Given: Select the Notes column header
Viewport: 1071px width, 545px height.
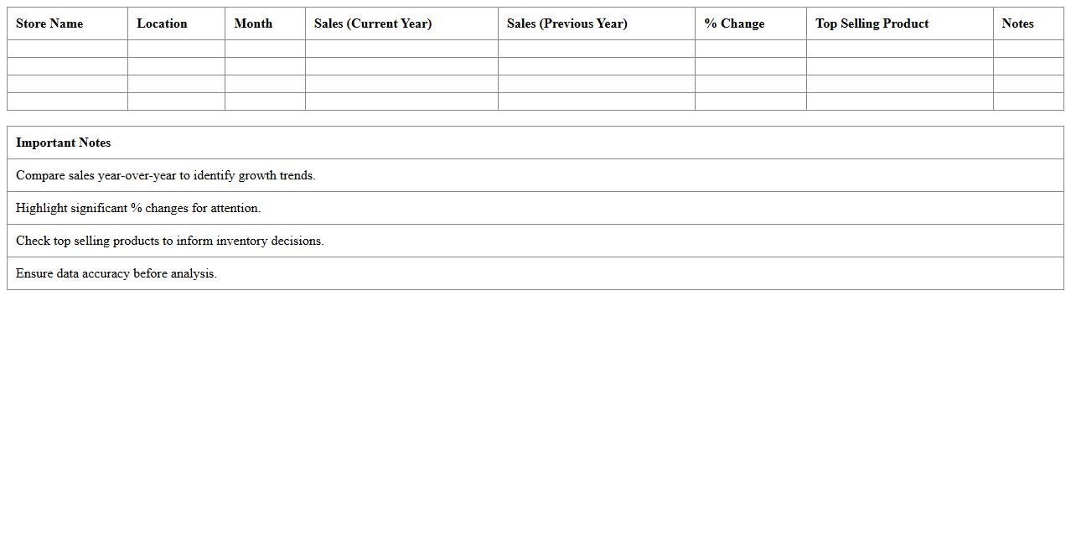Looking at the screenshot, I should pos(1017,23).
